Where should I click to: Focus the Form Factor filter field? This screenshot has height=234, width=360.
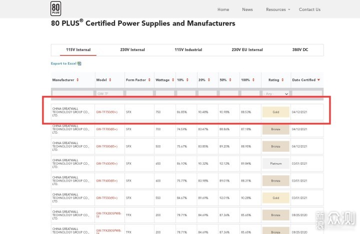[x=139, y=93]
